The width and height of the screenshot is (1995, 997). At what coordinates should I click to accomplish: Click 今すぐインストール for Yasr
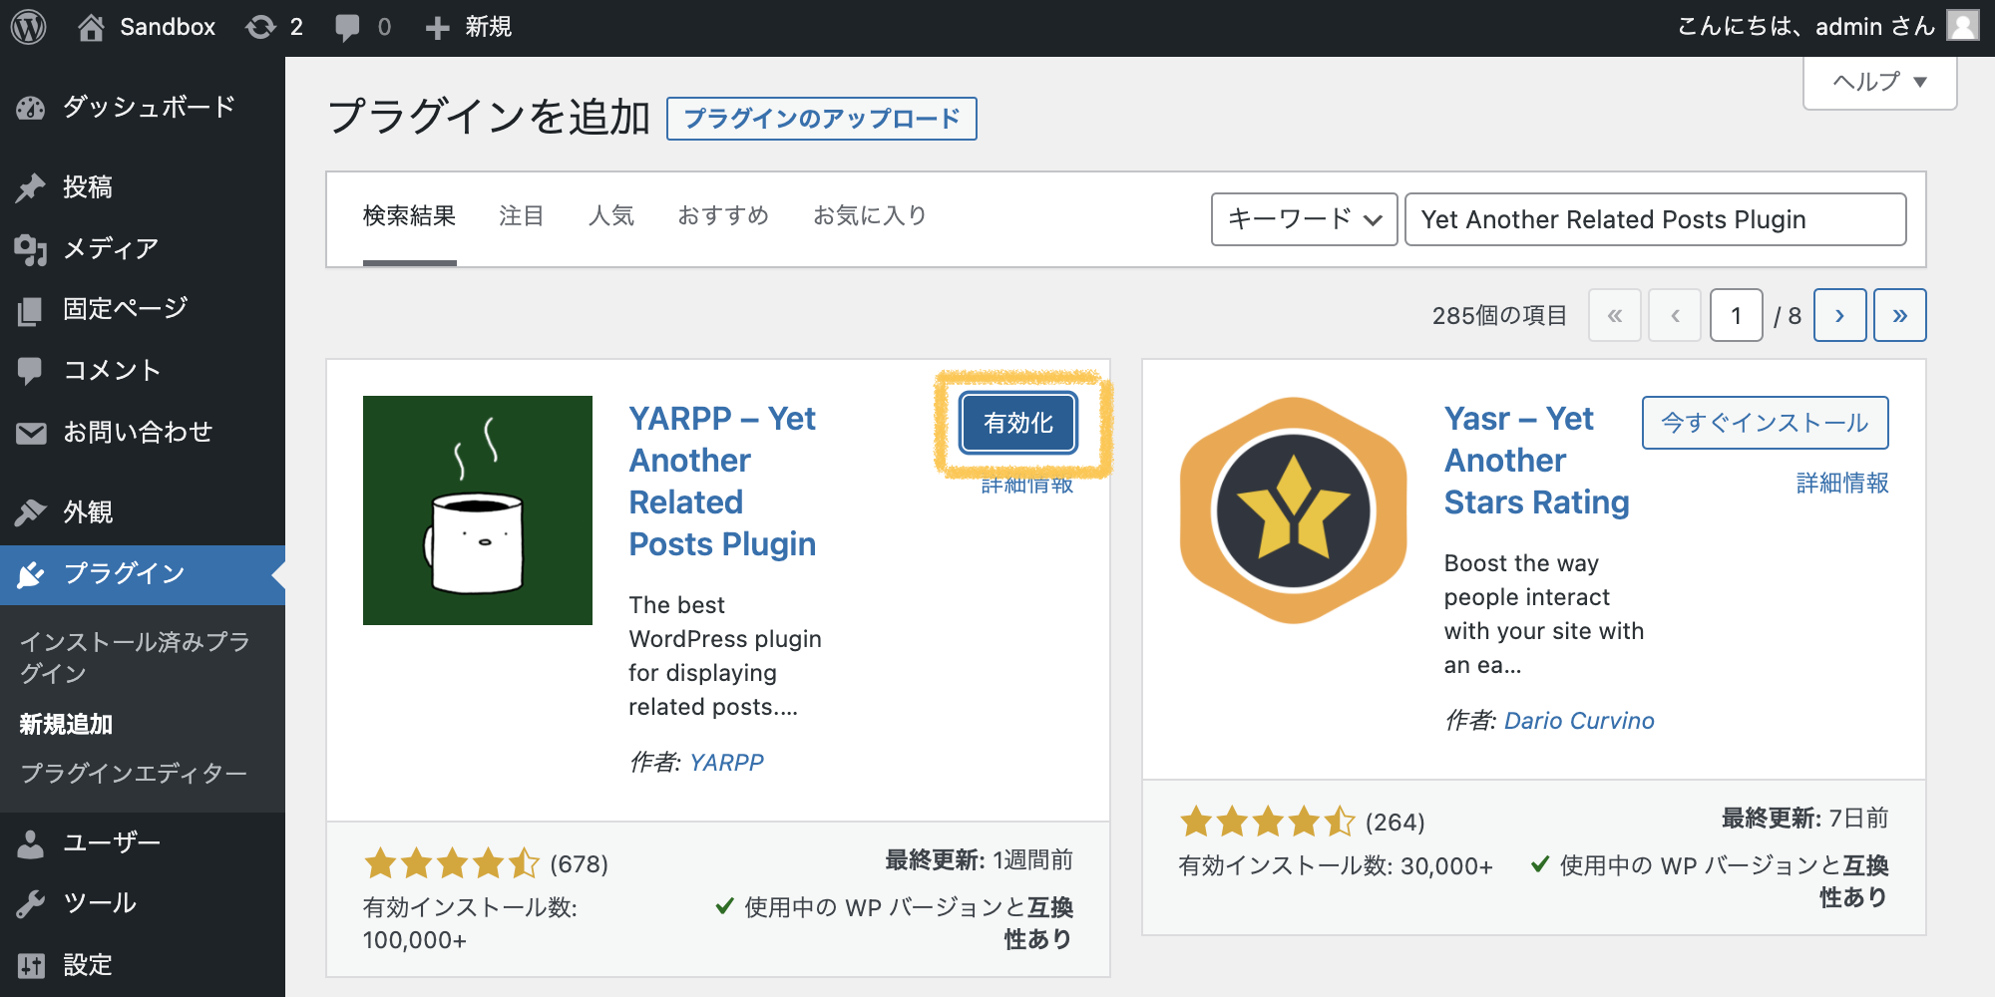click(1765, 423)
